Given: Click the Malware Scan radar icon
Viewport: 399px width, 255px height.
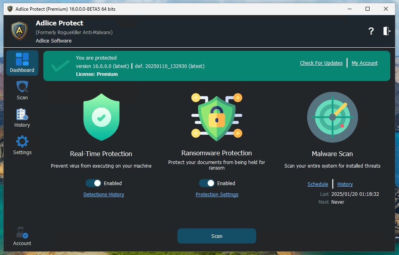Looking at the screenshot, I should click(x=332, y=117).
